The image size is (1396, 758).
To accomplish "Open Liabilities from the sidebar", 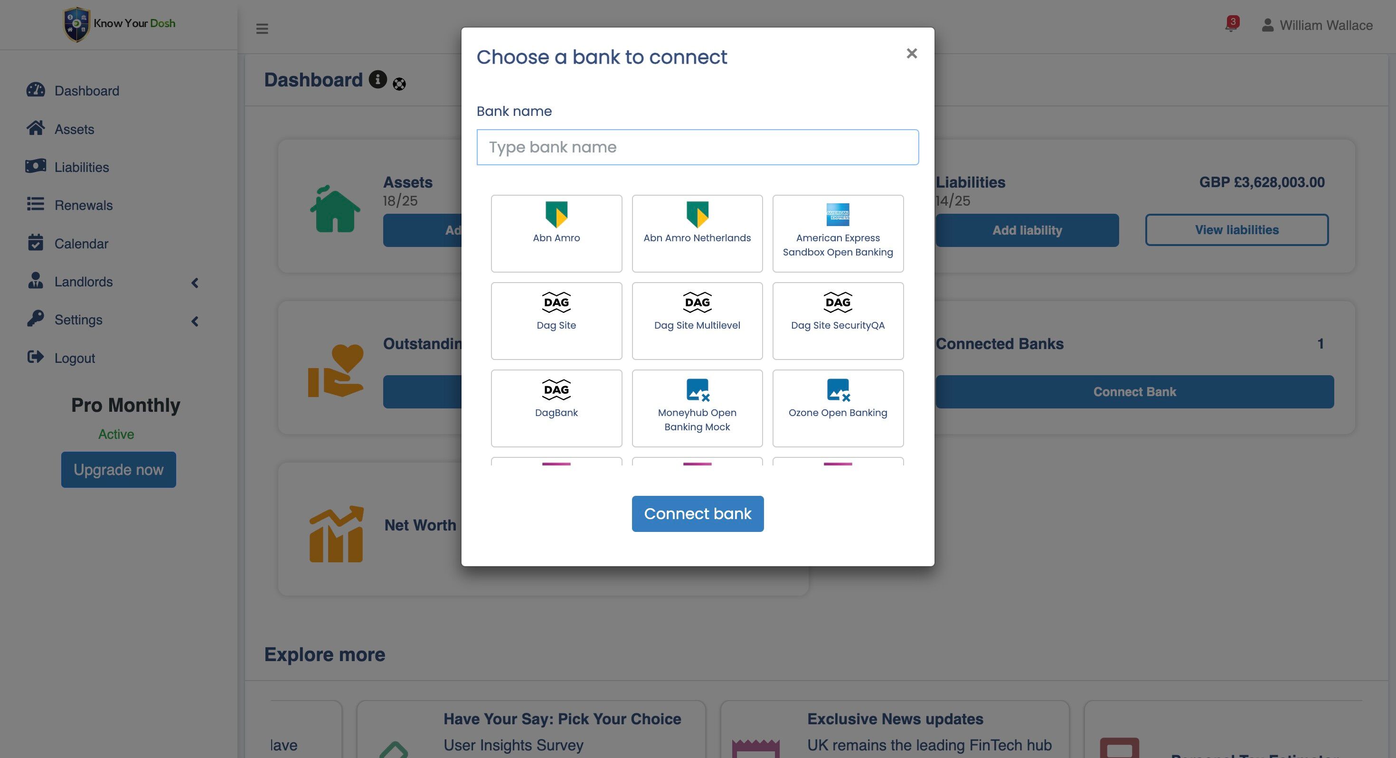I will [x=81, y=167].
